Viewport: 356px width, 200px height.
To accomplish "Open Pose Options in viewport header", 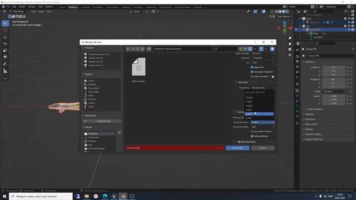I will [x=284, y=16].
